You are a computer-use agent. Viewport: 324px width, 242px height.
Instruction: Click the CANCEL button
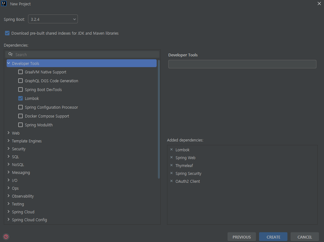(x=304, y=237)
